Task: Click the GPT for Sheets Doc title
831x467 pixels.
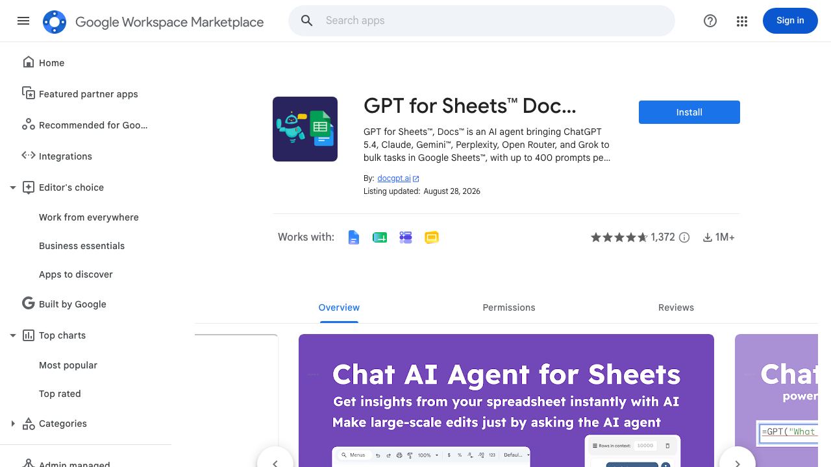Action: pyautogui.click(x=470, y=106)
